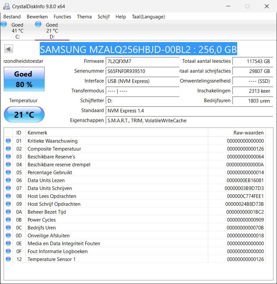Click status icon for Media en Data Integriteit Fouten
Viewport: 277px width, 284px height.
[x=8, y=243]
